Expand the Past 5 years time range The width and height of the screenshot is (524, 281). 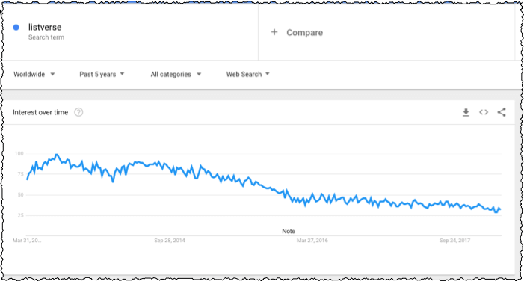point(102,74)
